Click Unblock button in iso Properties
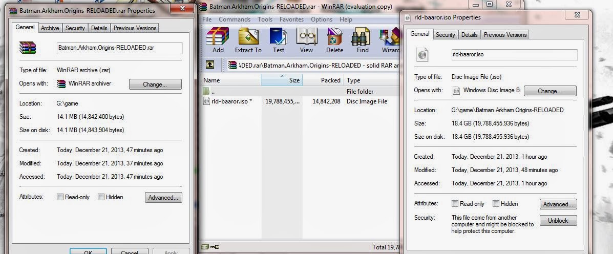 tap(558, 220)
